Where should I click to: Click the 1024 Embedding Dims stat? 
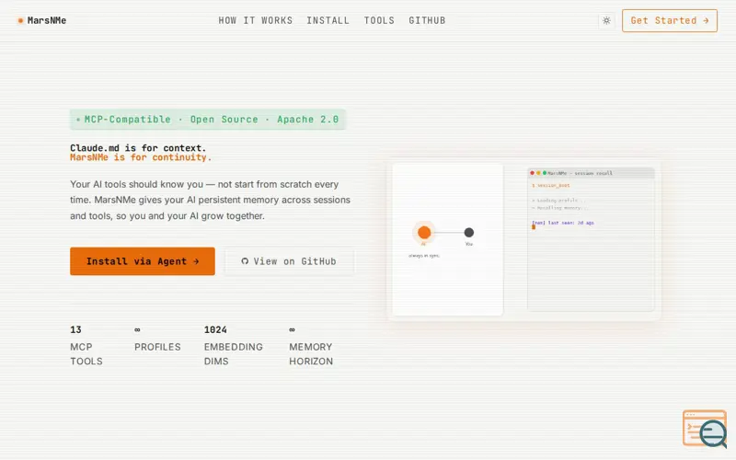click(234, 346)
